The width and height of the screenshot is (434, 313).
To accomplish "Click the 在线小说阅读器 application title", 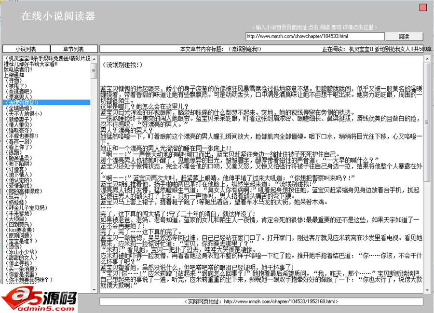I will click(58, 16).
